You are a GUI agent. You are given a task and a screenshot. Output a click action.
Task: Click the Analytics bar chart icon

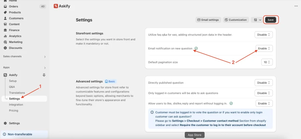click(x=5, y=36)
